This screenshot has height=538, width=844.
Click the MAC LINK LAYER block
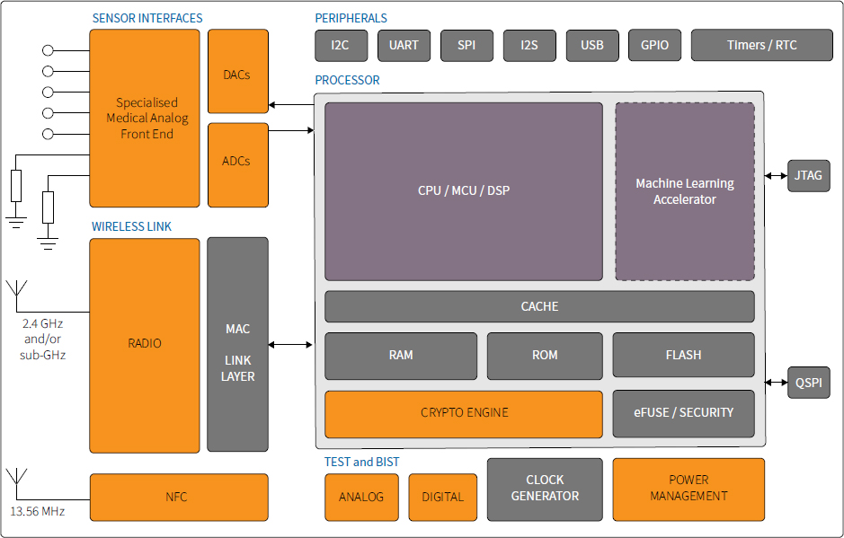click(238, 344)
